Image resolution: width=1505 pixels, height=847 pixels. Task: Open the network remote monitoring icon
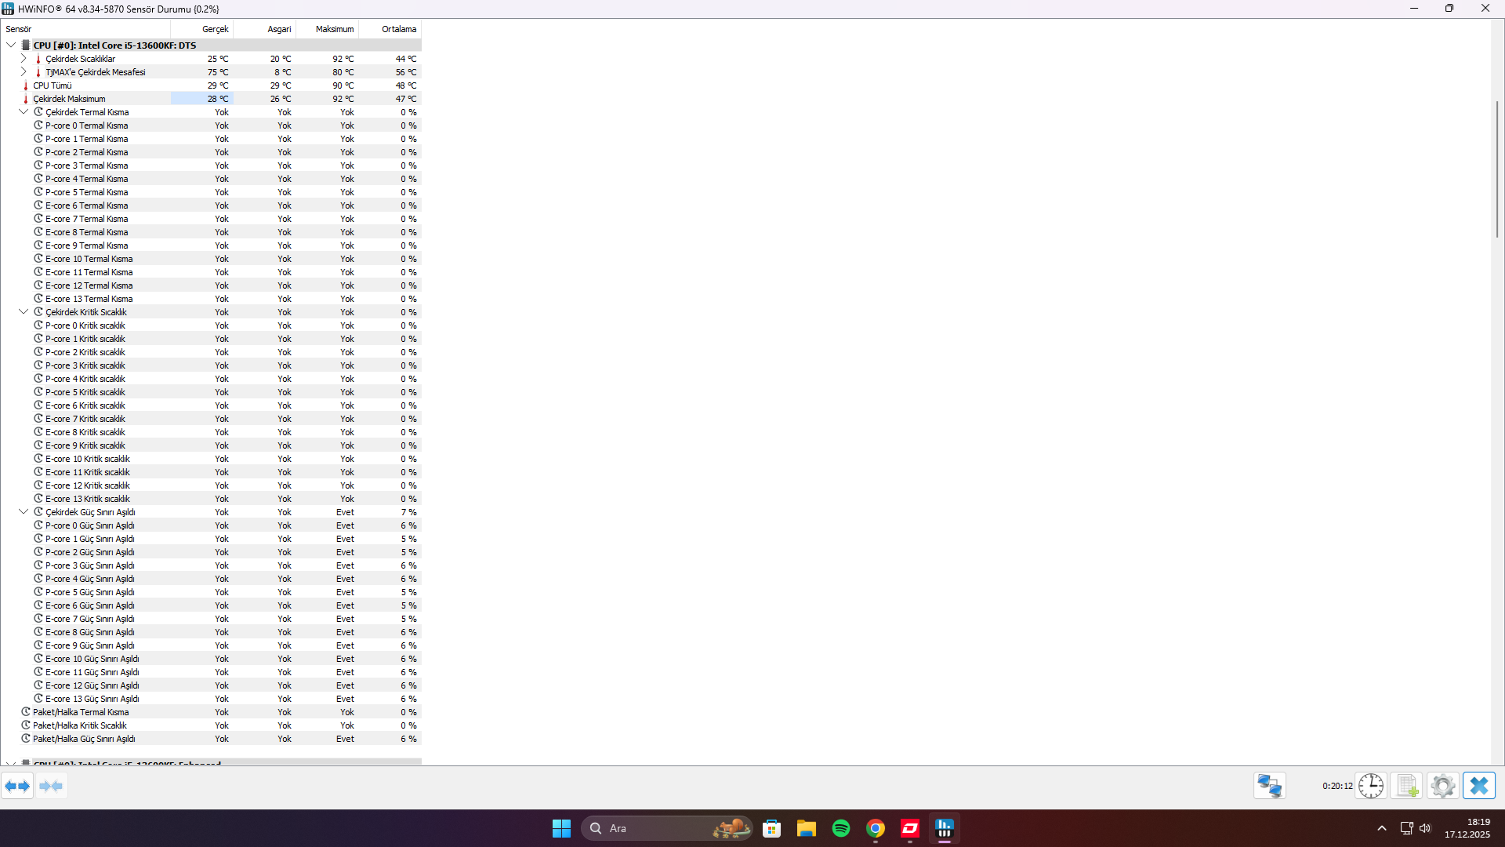pyautogui.click(x=1269, y=786)
